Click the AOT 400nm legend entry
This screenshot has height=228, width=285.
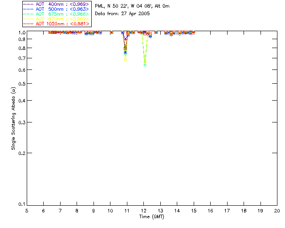56,4
